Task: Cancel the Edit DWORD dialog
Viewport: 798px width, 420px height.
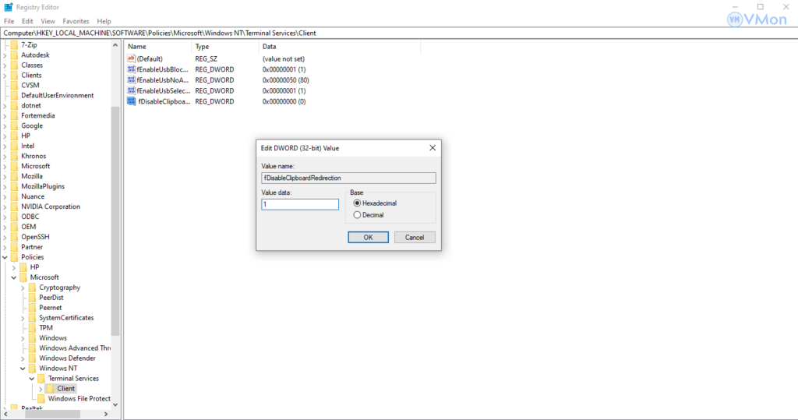Action: [415, 237]
